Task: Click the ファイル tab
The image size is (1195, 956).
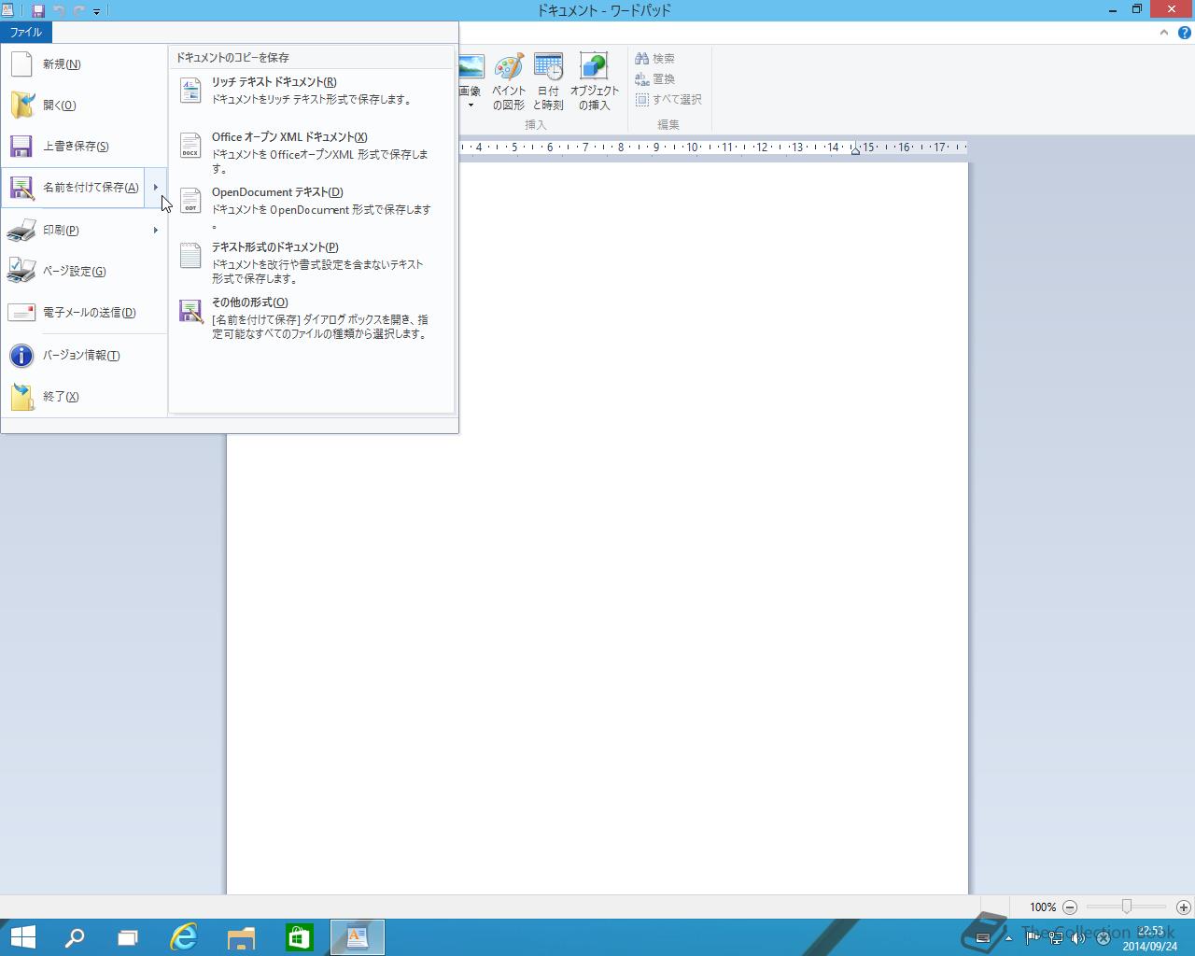Action: tap(26, 32)
